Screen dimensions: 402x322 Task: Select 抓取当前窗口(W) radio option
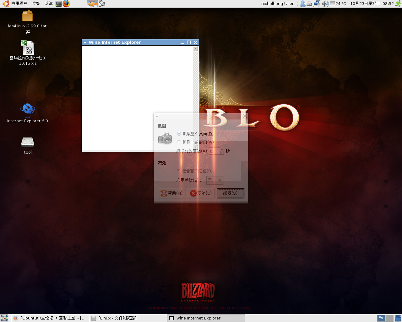point(195,142)
